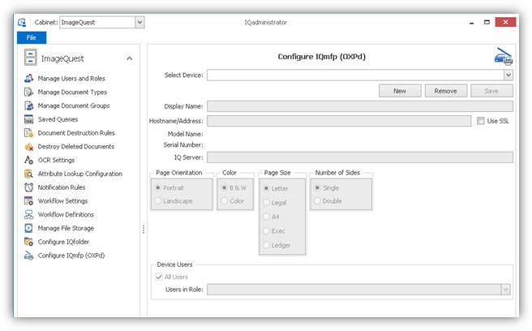Open Notification Rules

62,187
